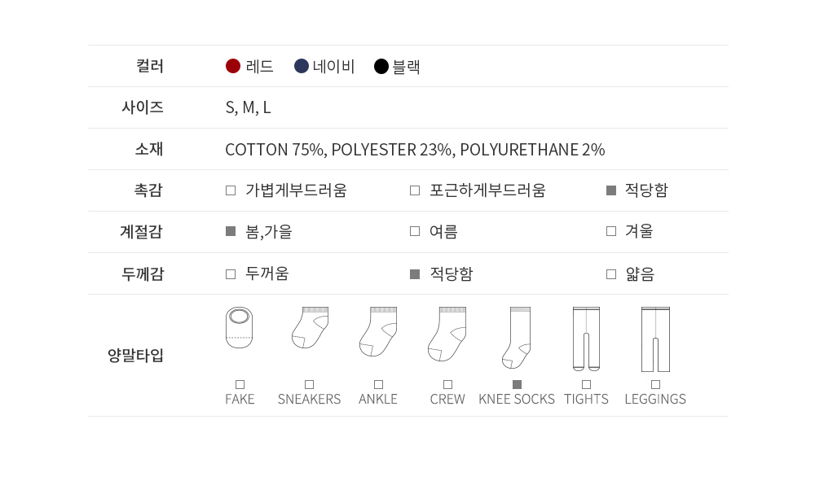The image size is (815, 481).
Task: Click the fake sock illustration
Action: tap(240, 328)
